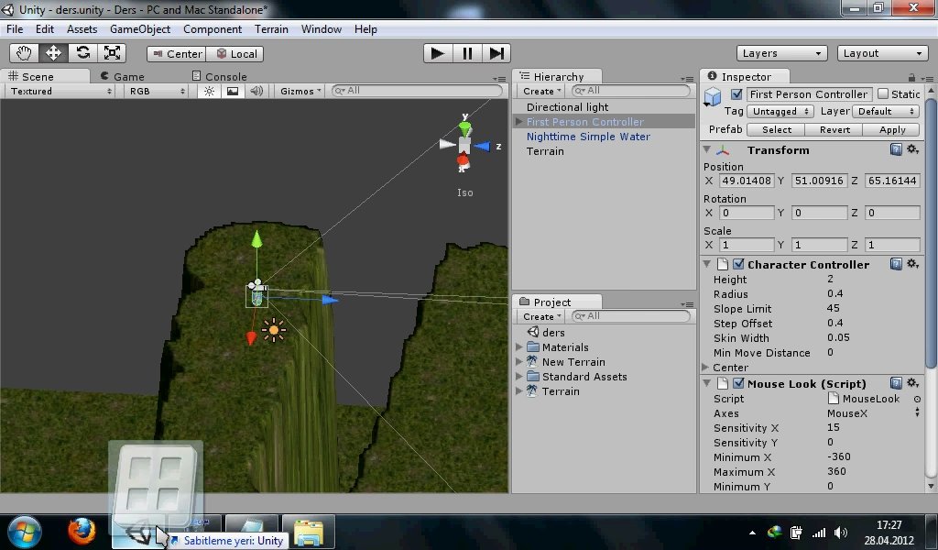Open the Tag Untagged dropdown
938x550 pixels.
pyautogui.click(x=780, y=111)
